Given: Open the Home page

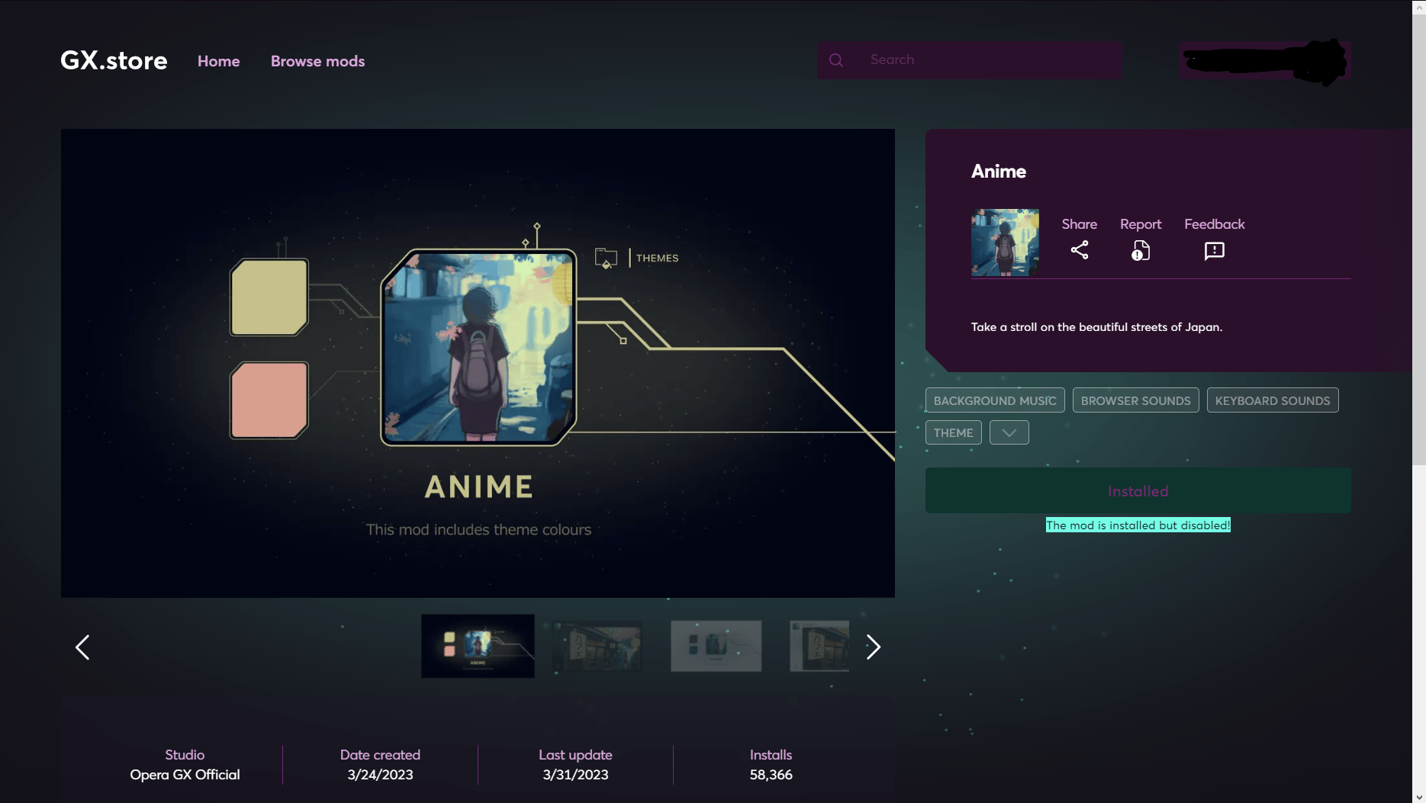Looking at the screenshot, I should tap(218, 61).
